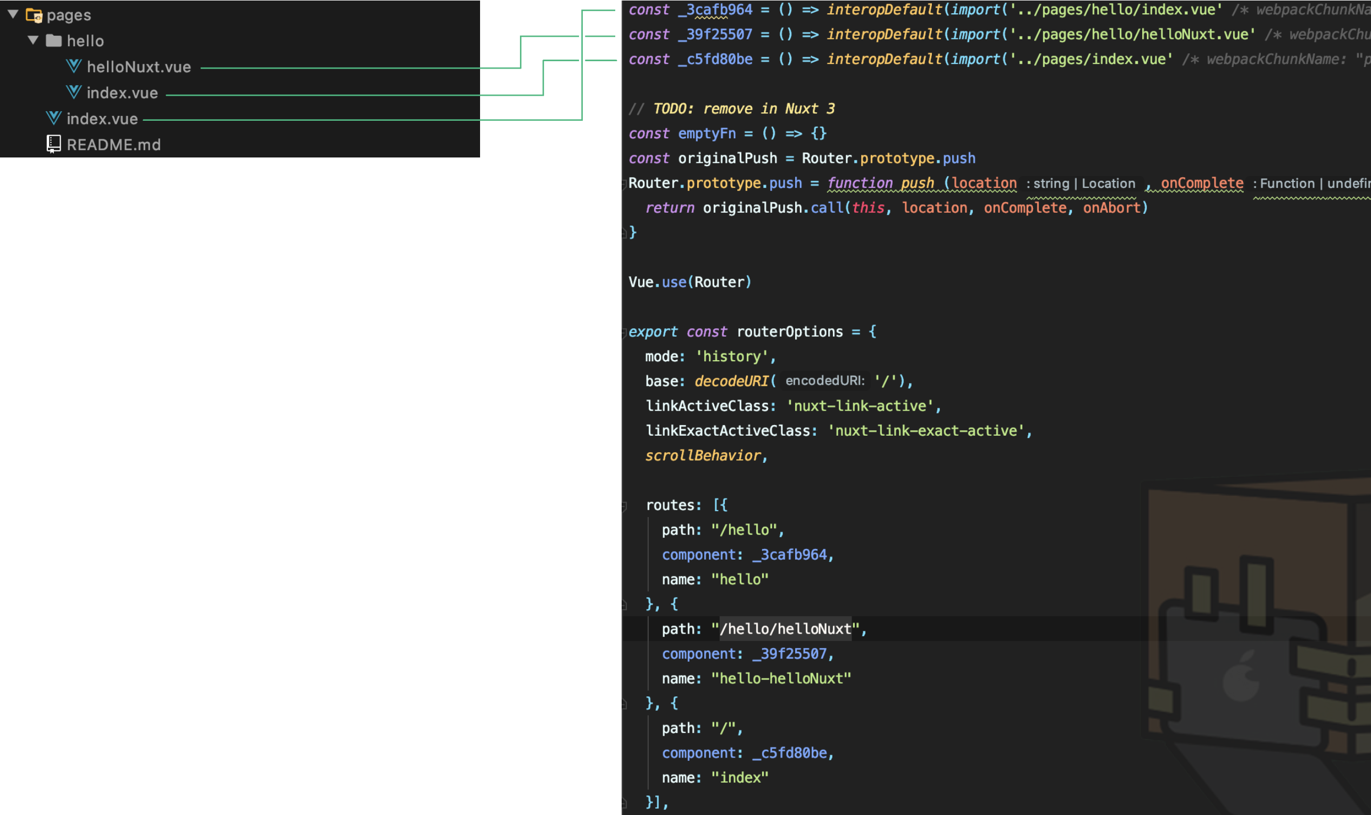Click the Vue icon beside hello's index.vue
Viewport: 1371px width, 815px height.
(73, 92)
